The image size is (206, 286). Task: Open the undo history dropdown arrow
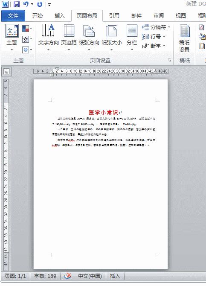(x=32, y=4)
